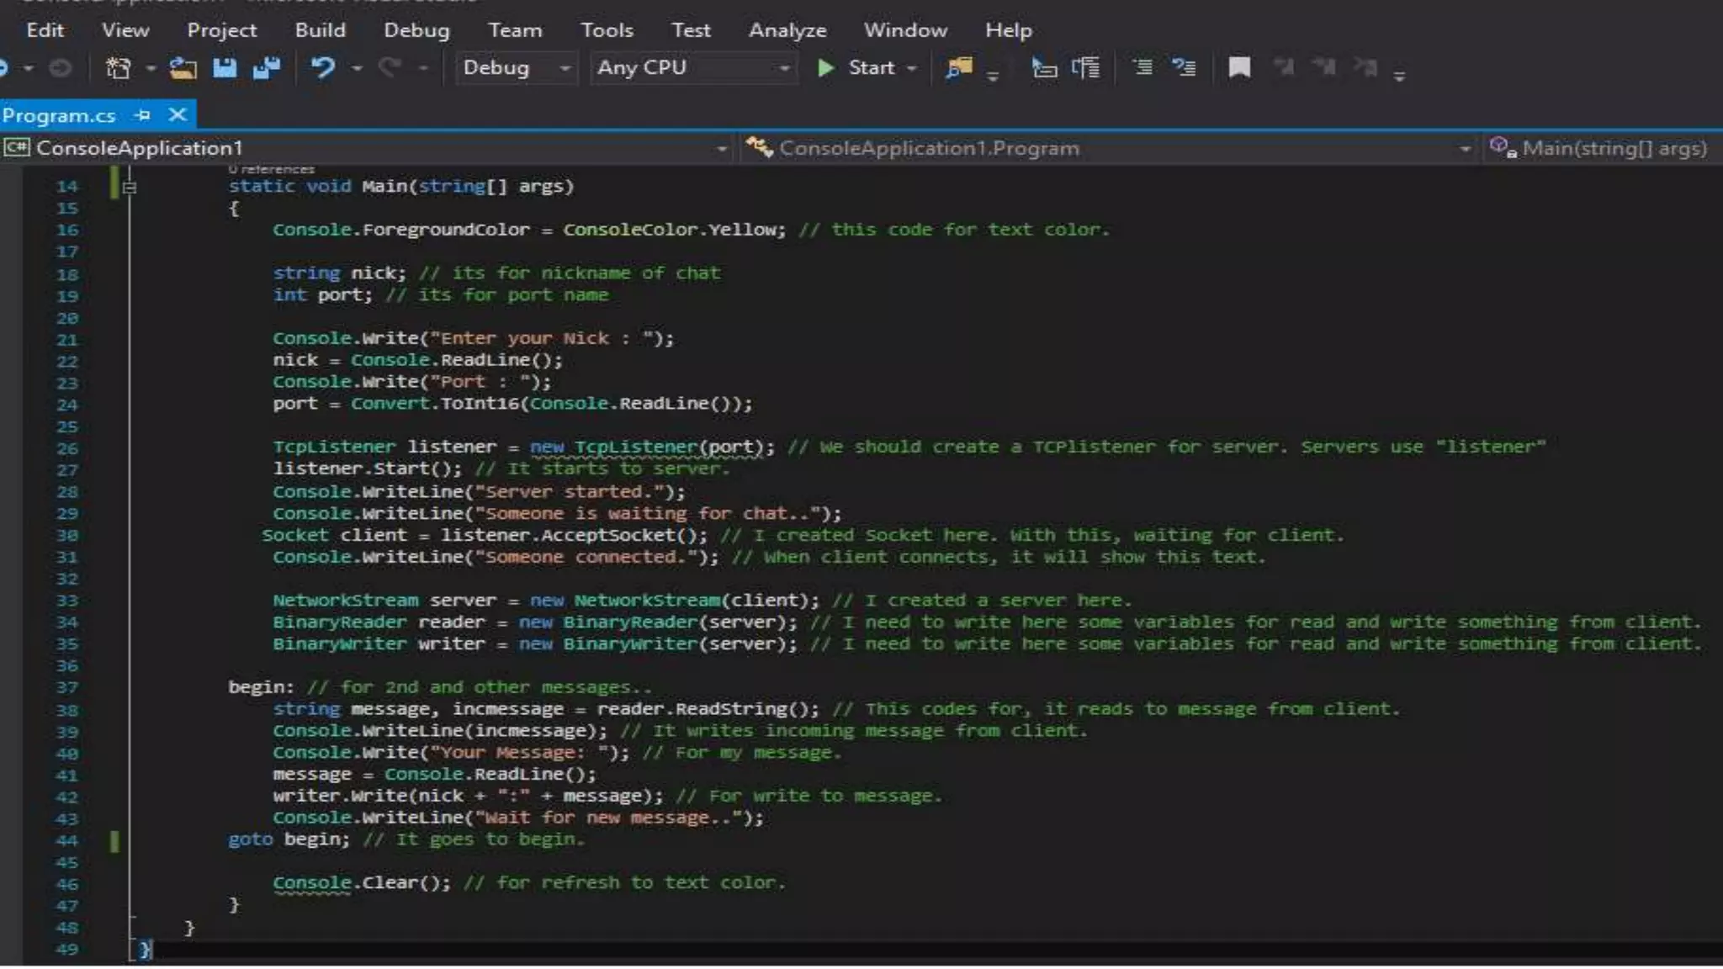The image size is (1723, 969).
Task: Open the Build menu
Action: click(x=320, y=30)
